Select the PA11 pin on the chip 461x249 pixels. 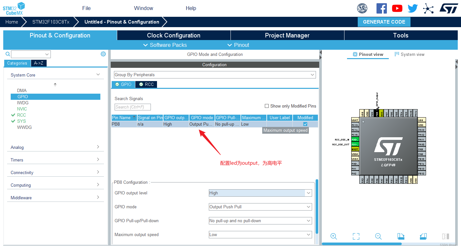point(422,140)
